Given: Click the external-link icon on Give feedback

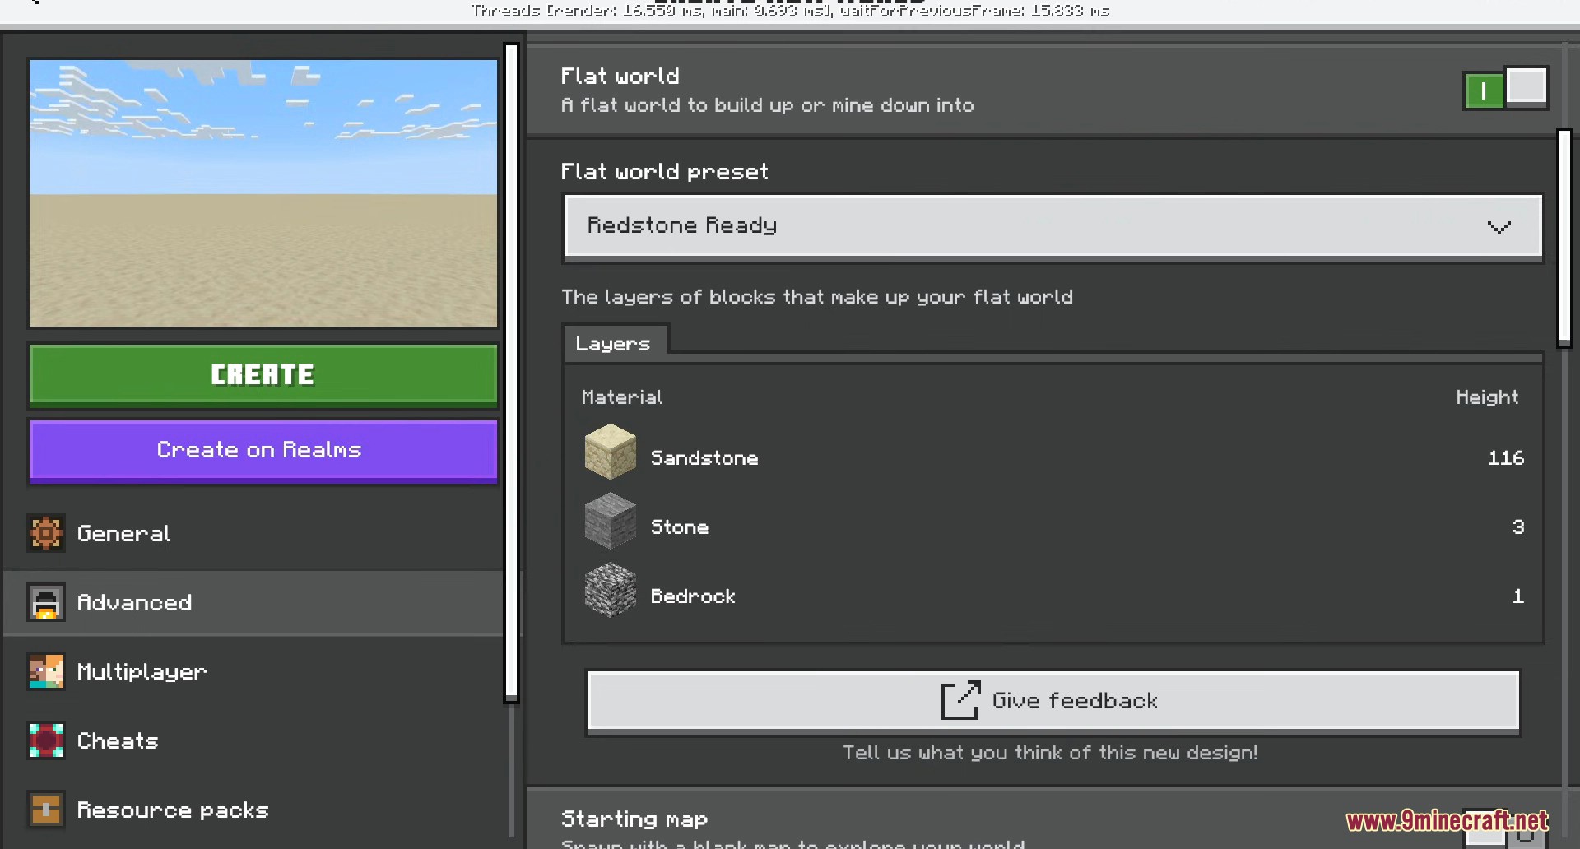Looking at the screenshot, I should coord(960,700).
